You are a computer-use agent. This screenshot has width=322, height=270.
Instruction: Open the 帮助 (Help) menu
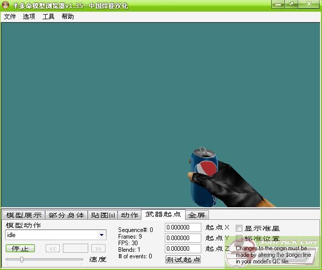point(67,17)
